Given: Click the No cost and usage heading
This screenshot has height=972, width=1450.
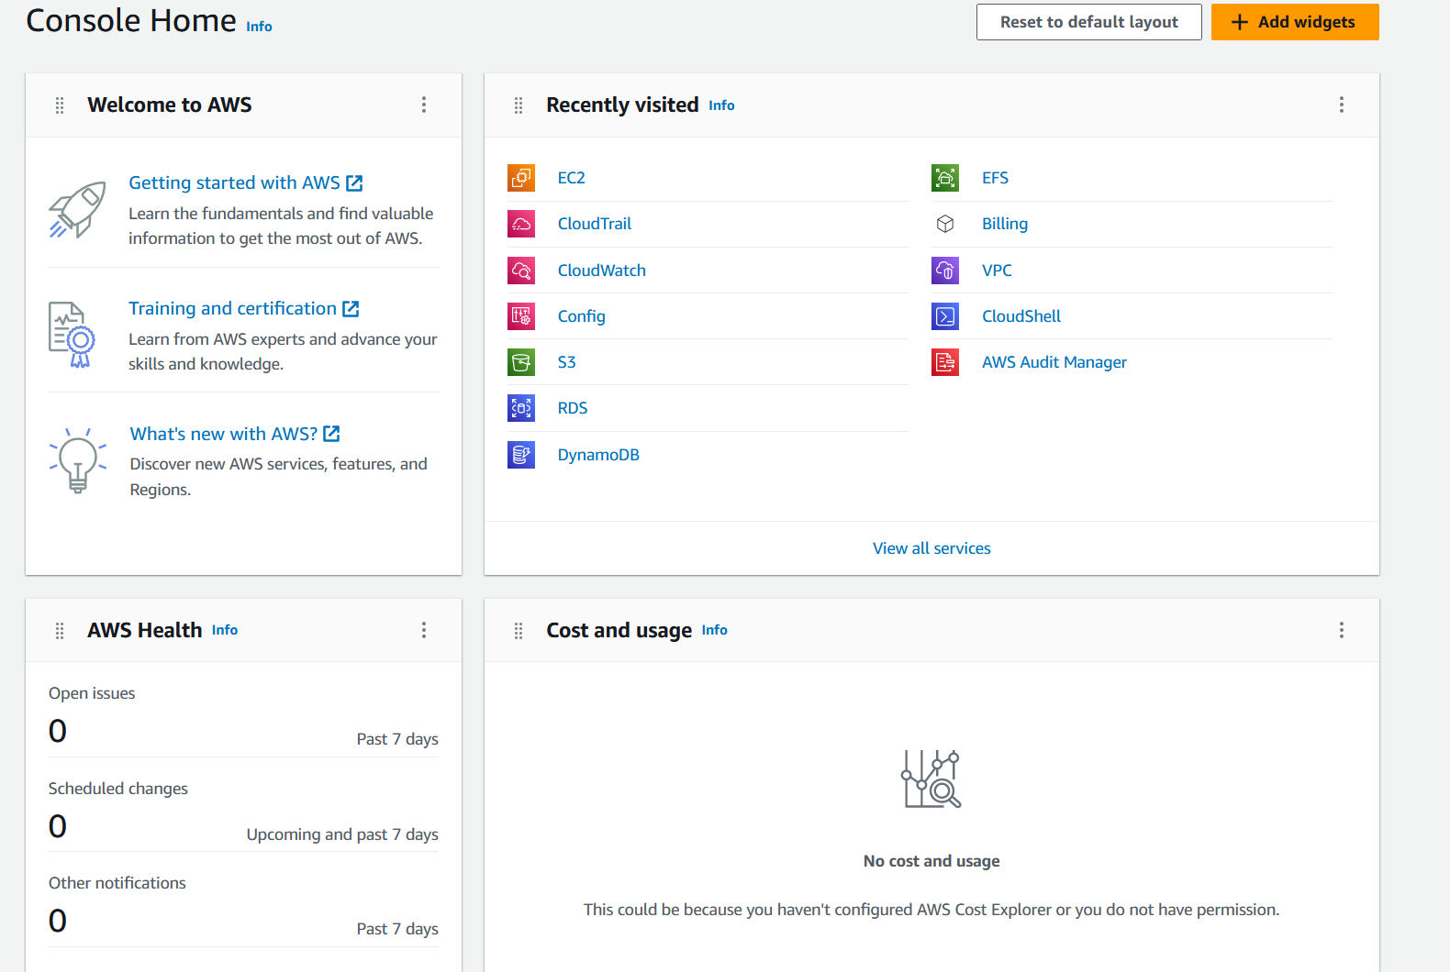Looking at the screenshot, I should tap(931, 861).
